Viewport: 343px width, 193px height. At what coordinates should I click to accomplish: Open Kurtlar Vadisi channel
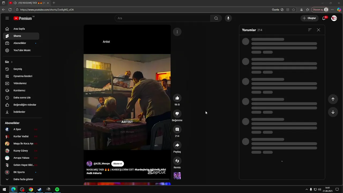[x=21, y=136]
